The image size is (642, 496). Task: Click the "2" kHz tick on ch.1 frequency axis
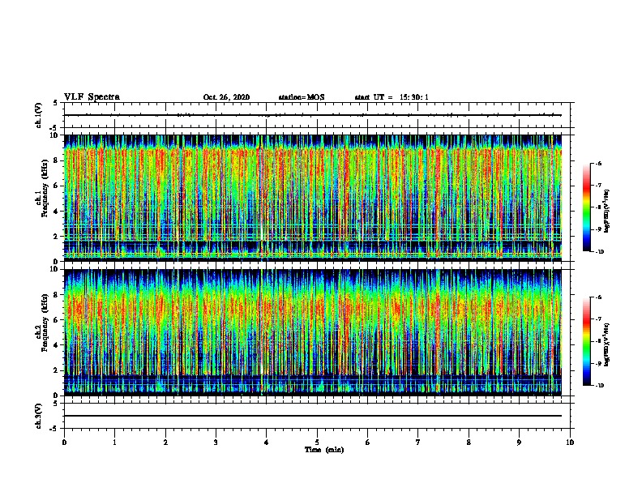56,236
